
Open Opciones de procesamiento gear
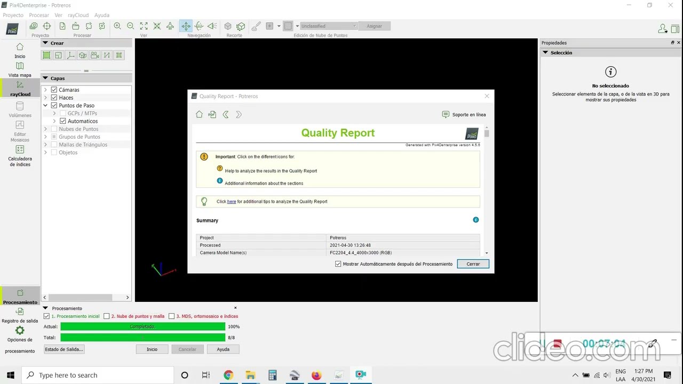point(20,340)
